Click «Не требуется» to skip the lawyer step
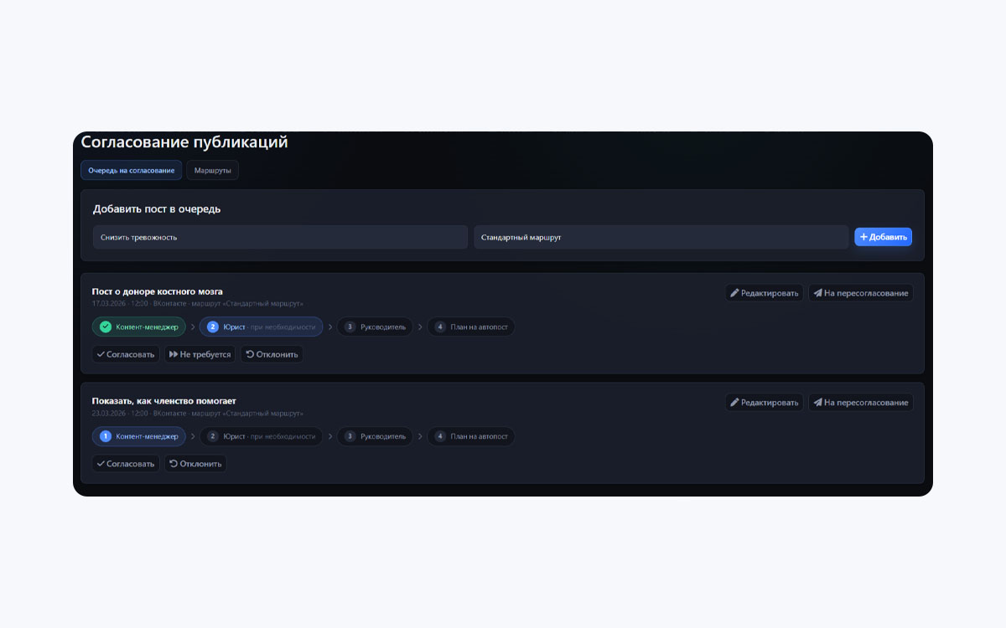 [200, 354]
